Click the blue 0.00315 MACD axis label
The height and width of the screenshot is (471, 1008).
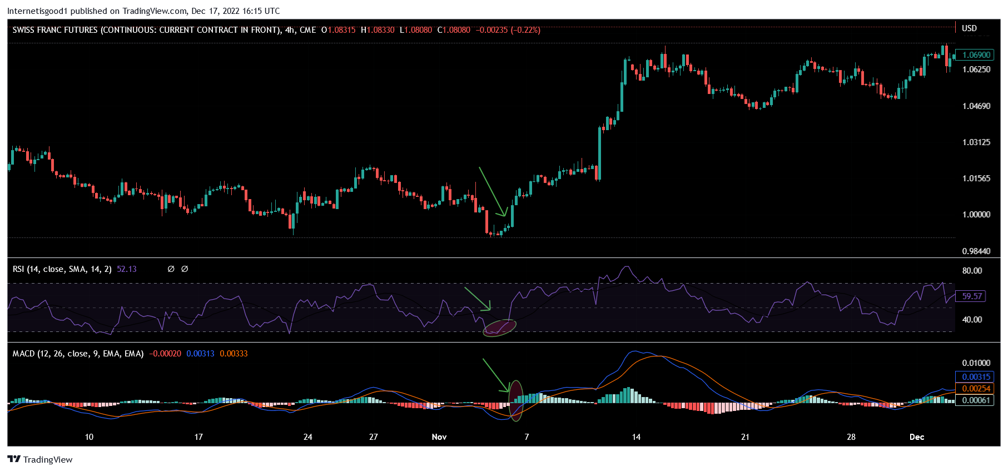tap(976, 377)
